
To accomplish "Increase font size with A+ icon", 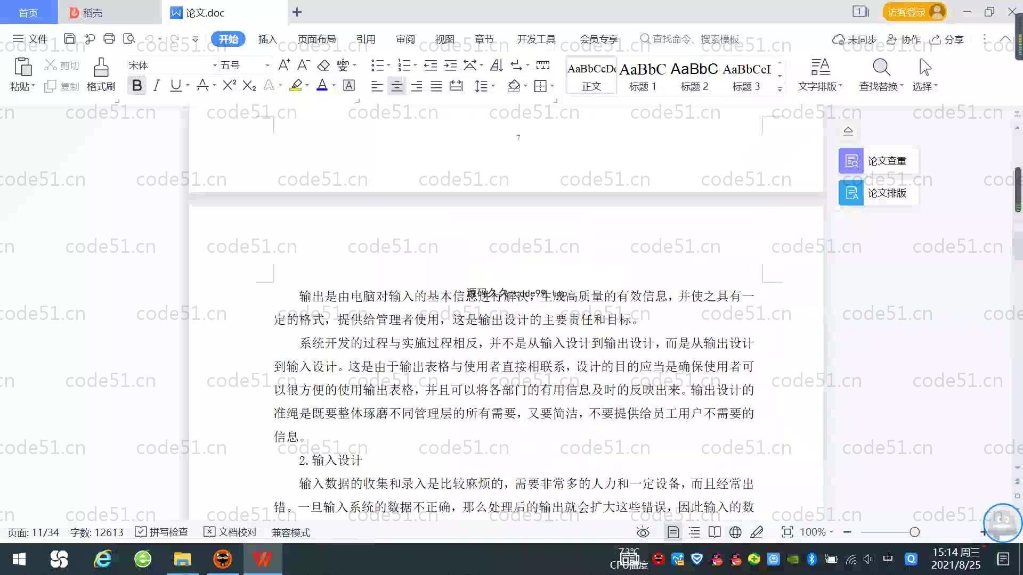I will pyautogui.click(x=284, y=65).
